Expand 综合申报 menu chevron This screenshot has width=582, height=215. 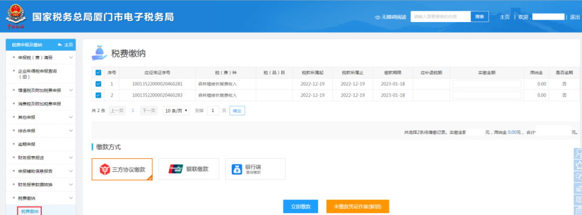(71, 131)
